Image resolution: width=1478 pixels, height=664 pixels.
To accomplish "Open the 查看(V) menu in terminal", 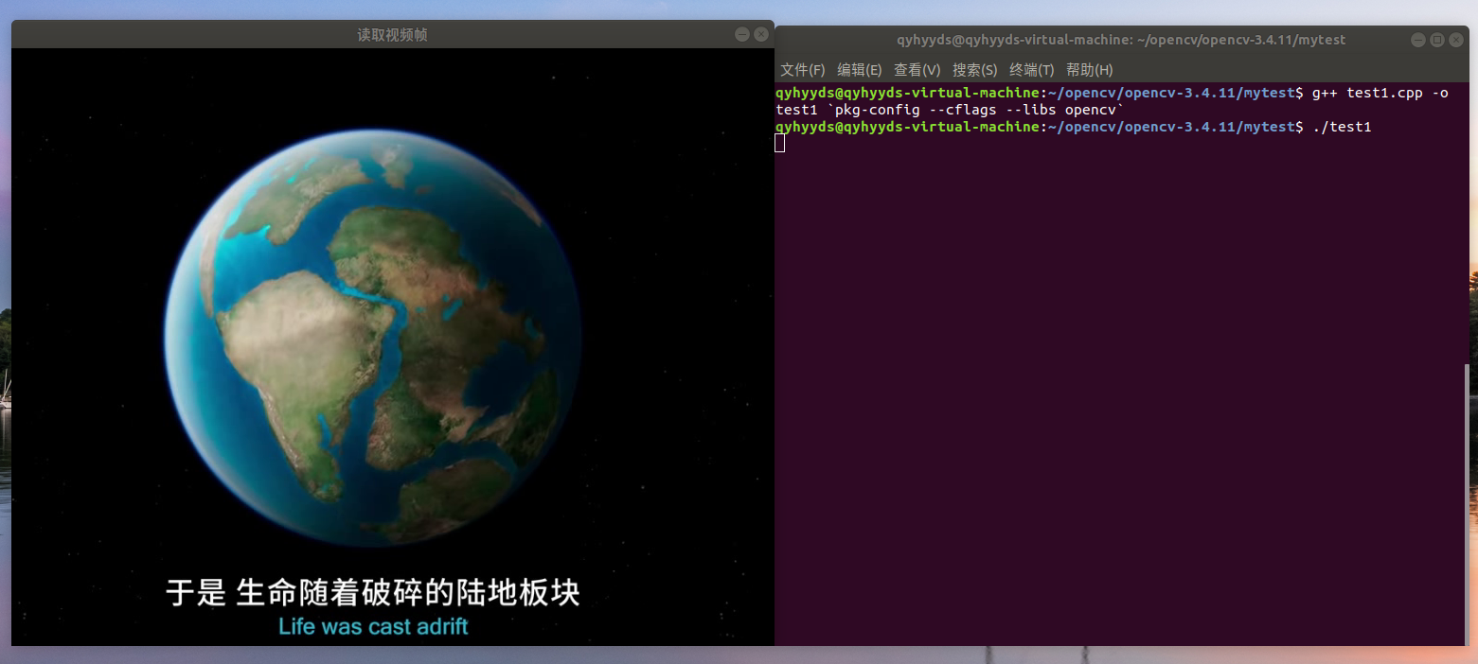I will [x=917, y=70].
